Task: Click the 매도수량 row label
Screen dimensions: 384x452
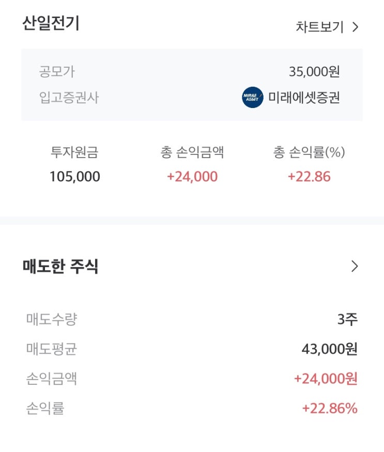Action: [x=52, y=319]
